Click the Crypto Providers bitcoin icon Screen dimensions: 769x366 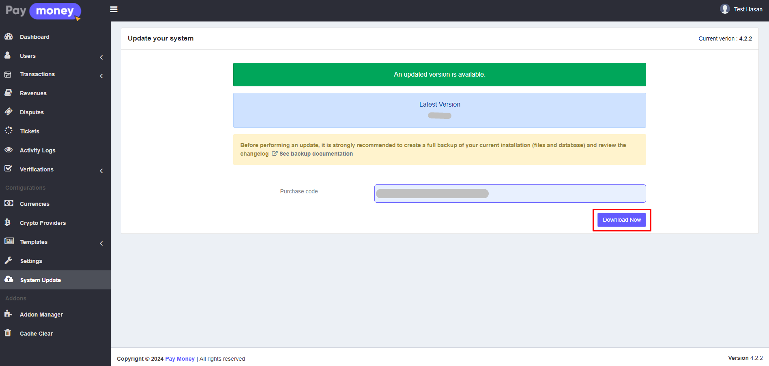[8, 222]
